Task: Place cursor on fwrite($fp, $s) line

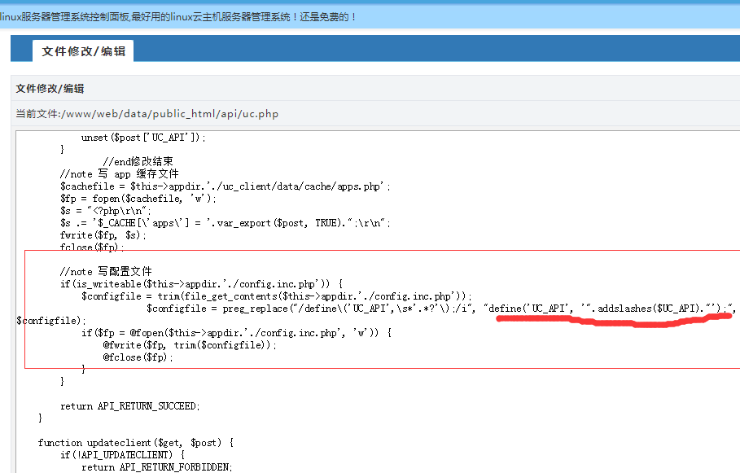Action: click(103, 235)
